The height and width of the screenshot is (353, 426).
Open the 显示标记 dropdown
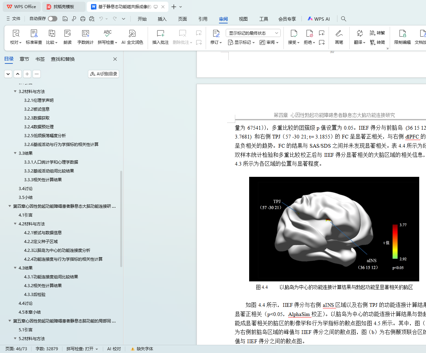(x=241, y=42)
